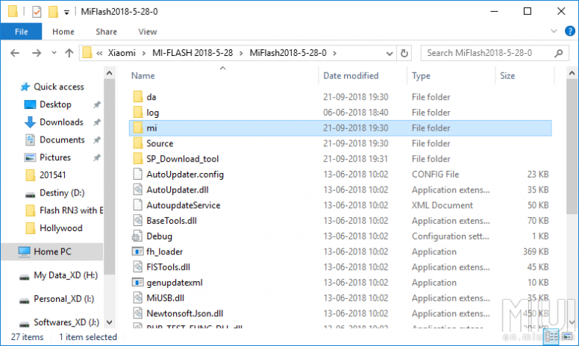Screen dimensions: 579x346
Task: Select the genupdatexml application icon
Action: point(137,283)
